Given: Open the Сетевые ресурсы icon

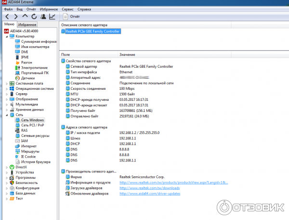Looking at the screenshot, I should click(x=17, y=135).
